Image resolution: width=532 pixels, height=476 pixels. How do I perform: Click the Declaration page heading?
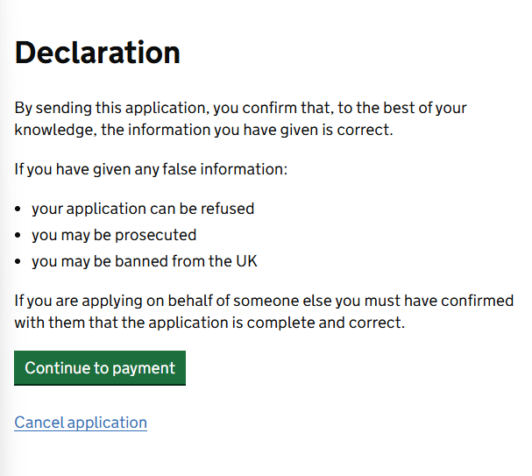tap(97, 53)
